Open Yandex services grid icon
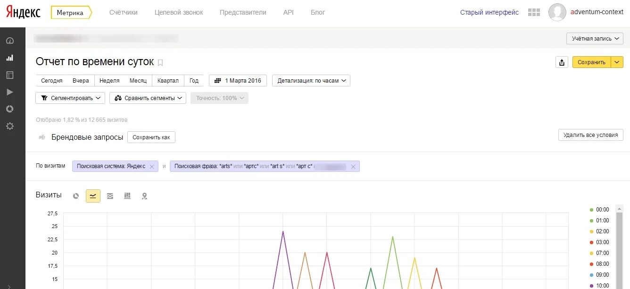 [534, 13]
